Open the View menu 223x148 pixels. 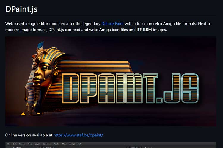[64, 144]
